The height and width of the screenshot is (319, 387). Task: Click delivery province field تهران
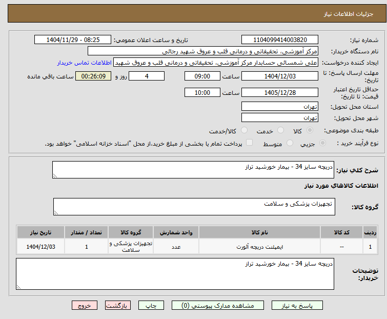tap(280, 106)
